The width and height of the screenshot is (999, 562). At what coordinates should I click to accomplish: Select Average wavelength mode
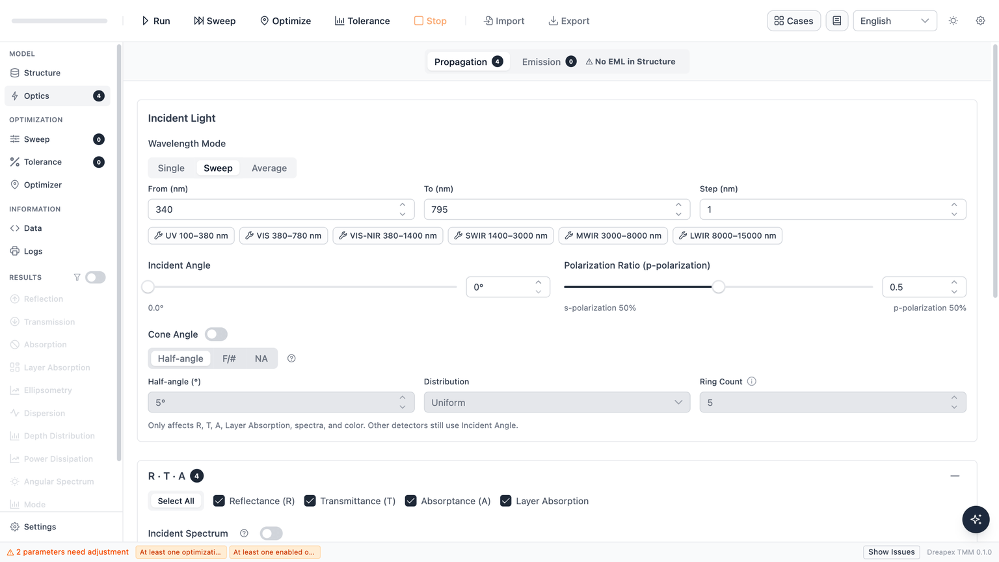point(269,168)
